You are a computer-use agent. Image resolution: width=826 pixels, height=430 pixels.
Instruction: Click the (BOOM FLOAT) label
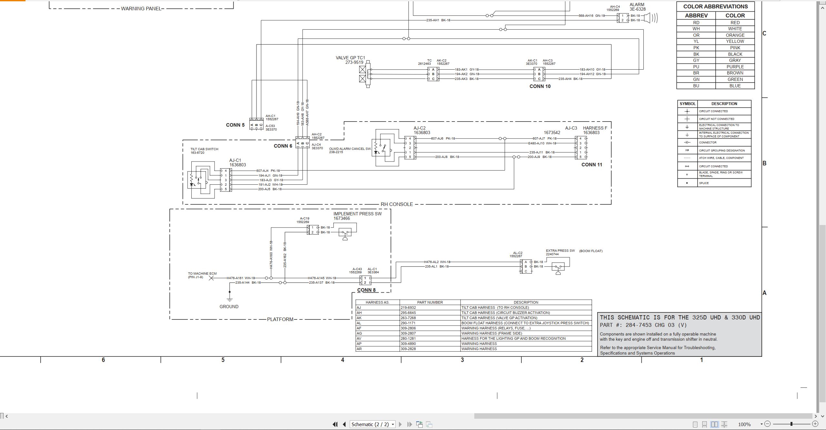591,251
